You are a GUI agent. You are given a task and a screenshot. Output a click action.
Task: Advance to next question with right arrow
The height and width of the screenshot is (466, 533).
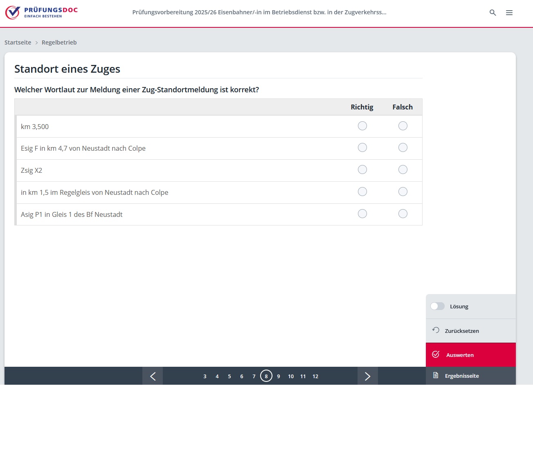(x=367, y=376)
